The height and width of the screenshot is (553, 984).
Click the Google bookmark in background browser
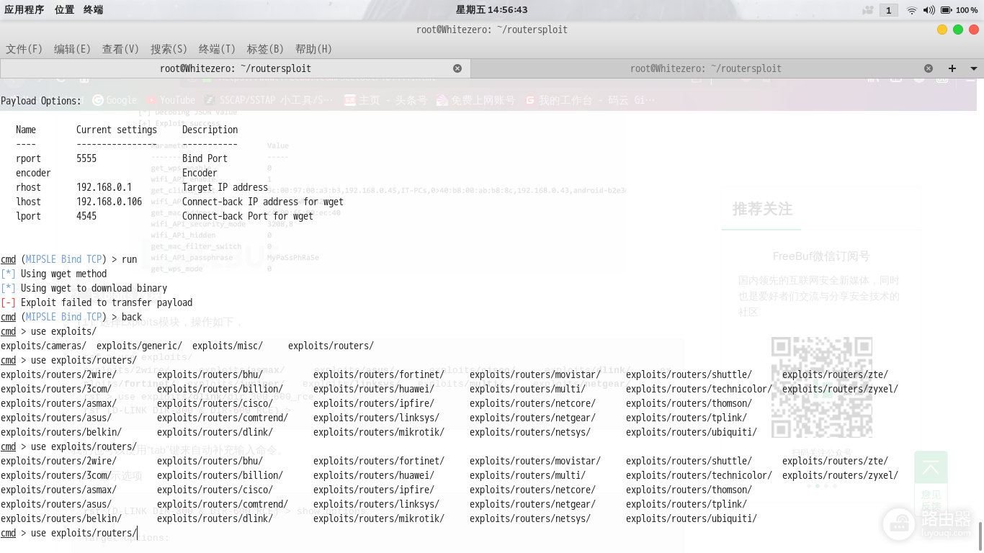115,100
